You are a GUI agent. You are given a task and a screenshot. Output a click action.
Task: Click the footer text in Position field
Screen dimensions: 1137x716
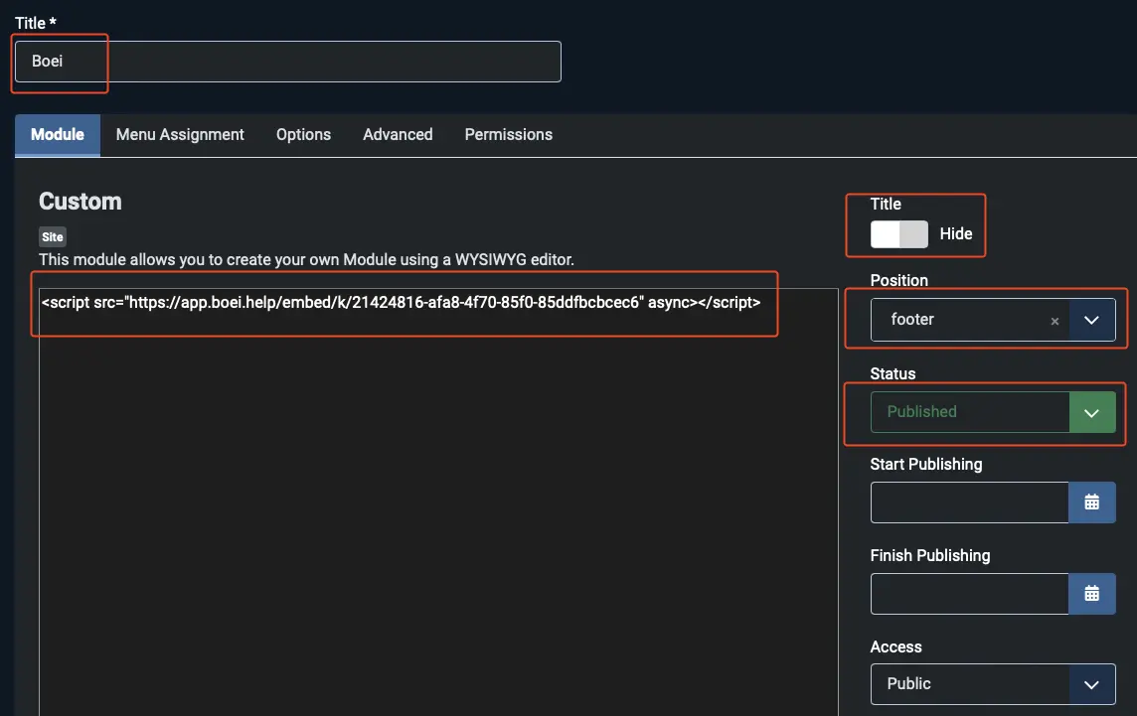[x=912, y=320]
